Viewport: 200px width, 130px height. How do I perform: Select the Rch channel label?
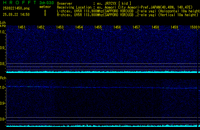click(3, 78)
